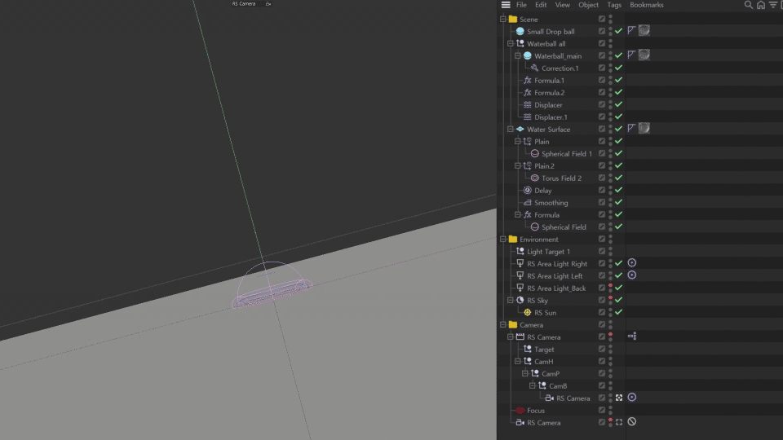Click the home icon in Object Manager
Screen dimensions: 783x440
tap(760, 5)
